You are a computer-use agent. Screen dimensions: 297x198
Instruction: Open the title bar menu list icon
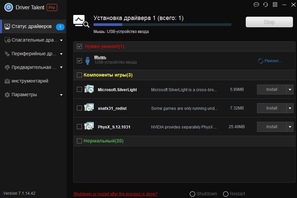[275, 5]
